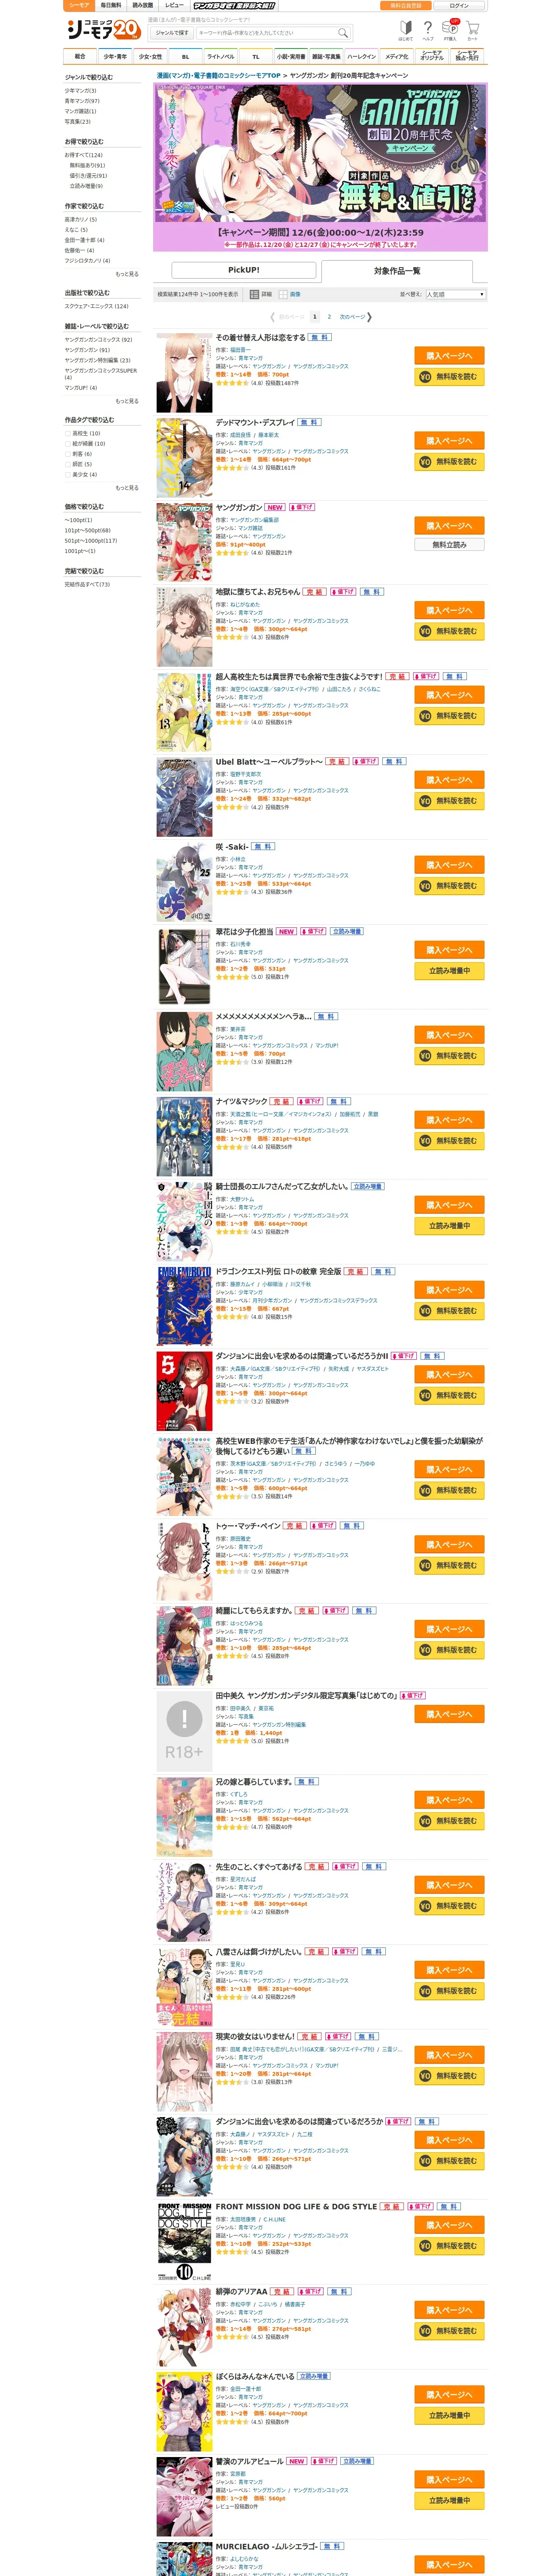Tick the 給が綺麗 tag checkbox

tap(68, 443)
